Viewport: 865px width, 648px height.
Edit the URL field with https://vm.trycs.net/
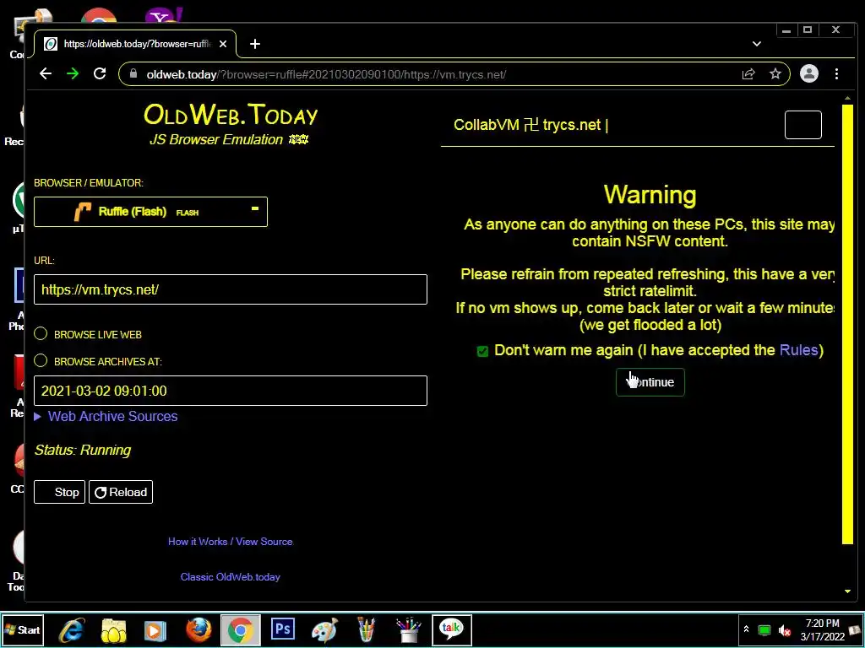[231, 289]
